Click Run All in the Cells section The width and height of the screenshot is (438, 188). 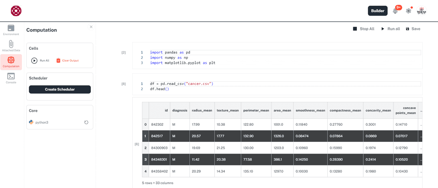[40, 61]
